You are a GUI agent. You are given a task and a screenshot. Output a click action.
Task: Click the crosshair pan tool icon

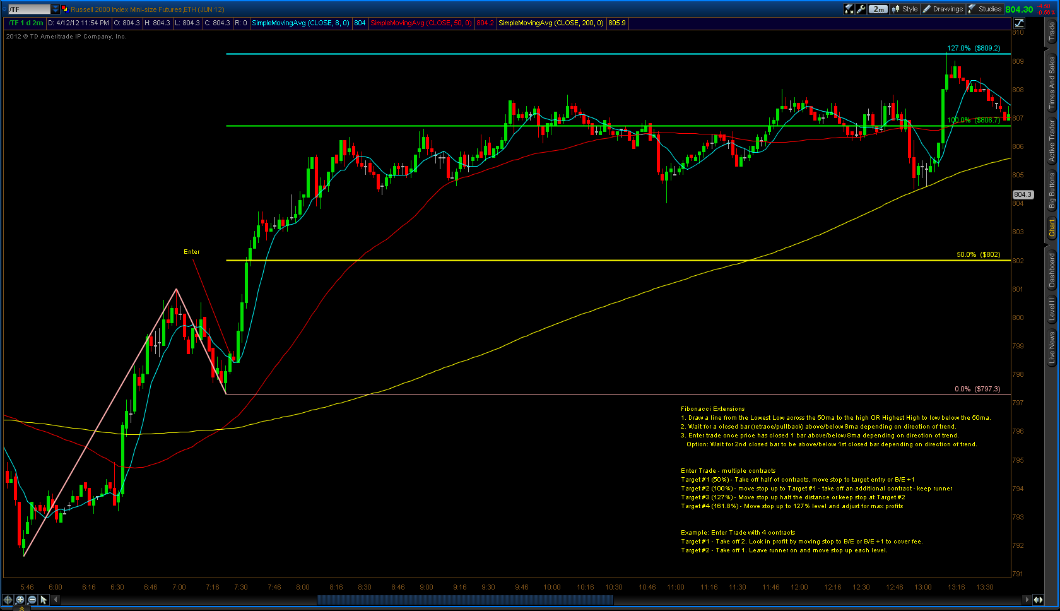pyautogui.click(x=8, y=600)
